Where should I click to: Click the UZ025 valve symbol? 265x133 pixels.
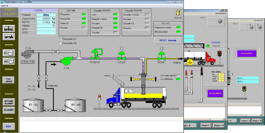click(x=121, y=56)
